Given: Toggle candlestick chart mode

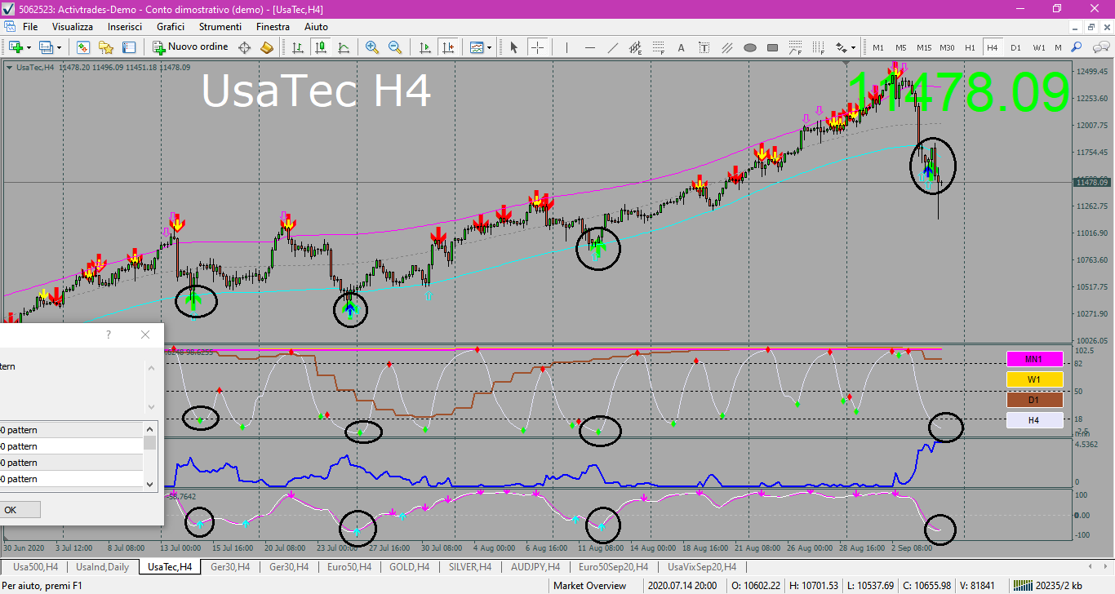Looking at the screenshot, I should click(321, 47).
